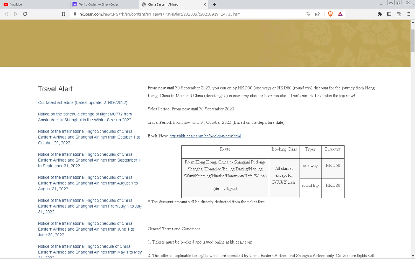This screenshot has width=415, height=259.
Task: View site security lock information
Action: click(75, 14)
